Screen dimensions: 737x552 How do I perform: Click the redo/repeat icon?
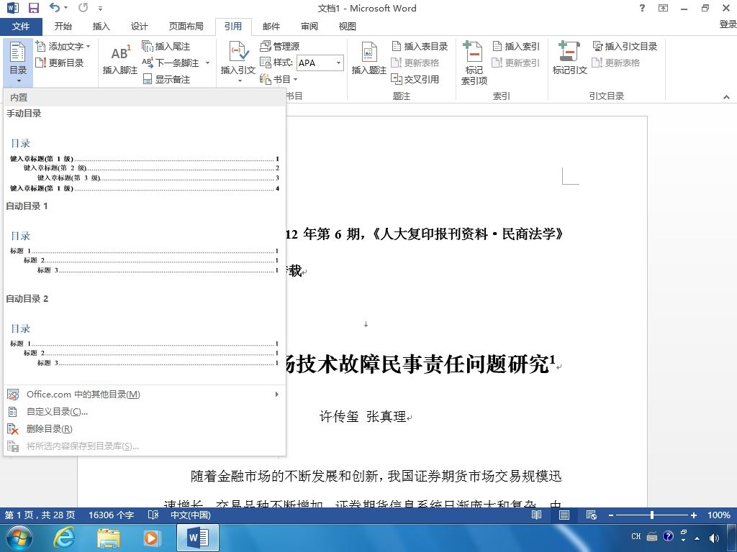click(83, 7)
